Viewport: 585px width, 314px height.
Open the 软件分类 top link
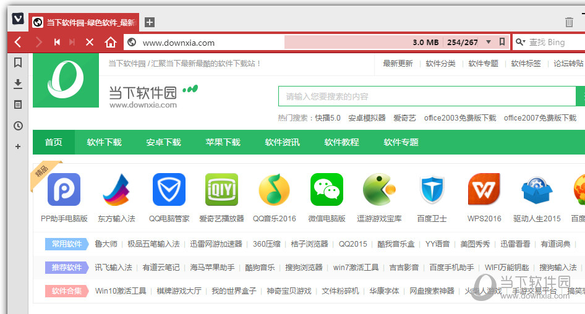click(440, 64)
